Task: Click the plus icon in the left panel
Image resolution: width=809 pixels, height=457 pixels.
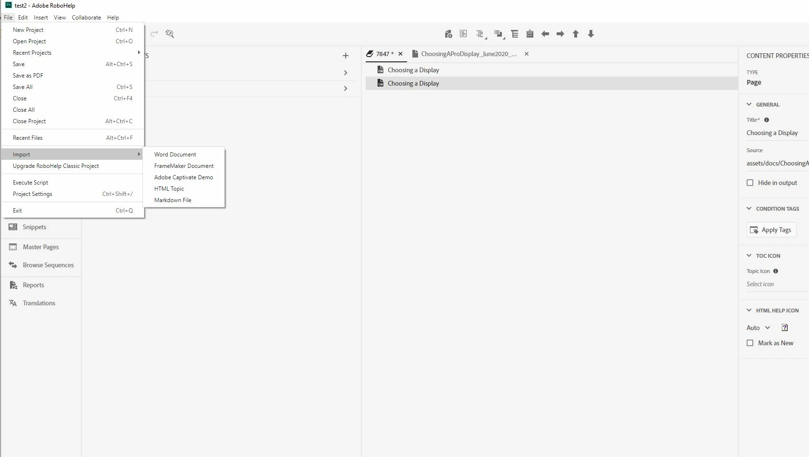Action: [x=346, y=56]
